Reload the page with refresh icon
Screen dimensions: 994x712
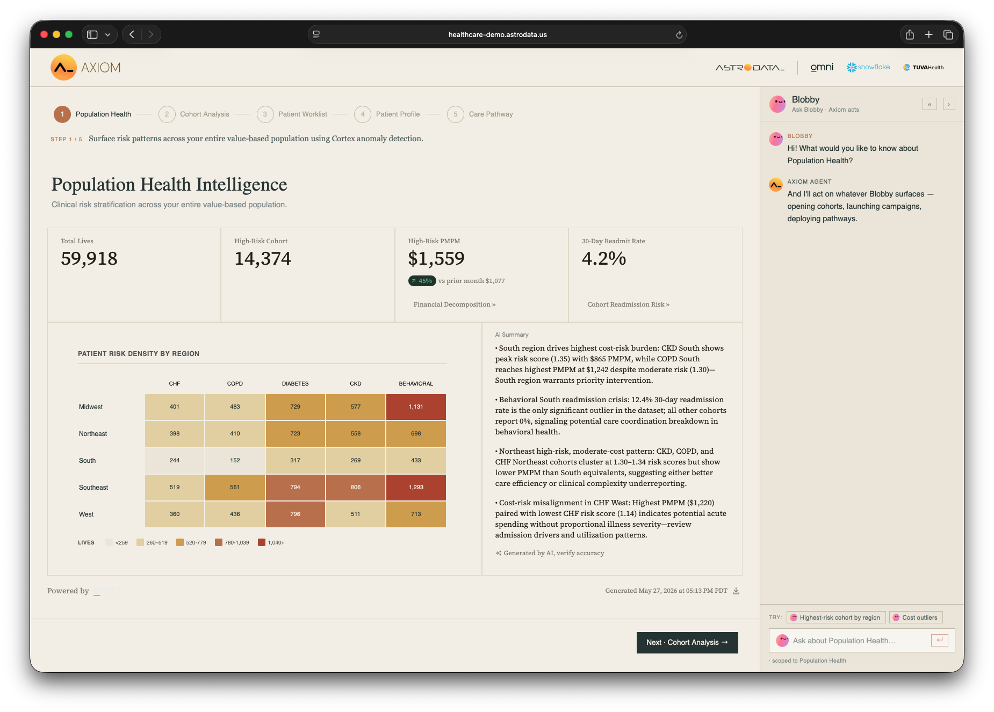pos(679,35)
